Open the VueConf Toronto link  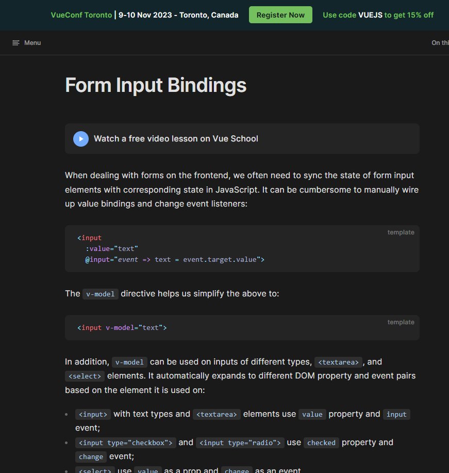click(81, 15)
